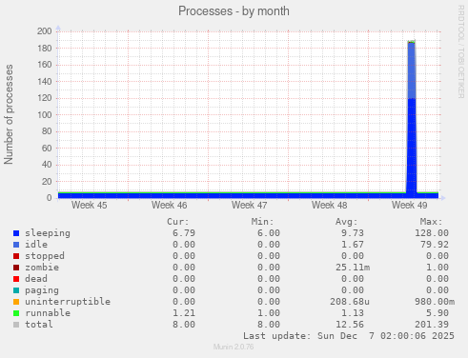The image size is (468, 358).
Task: Click the 'dead' legend label
Action: 36,279
